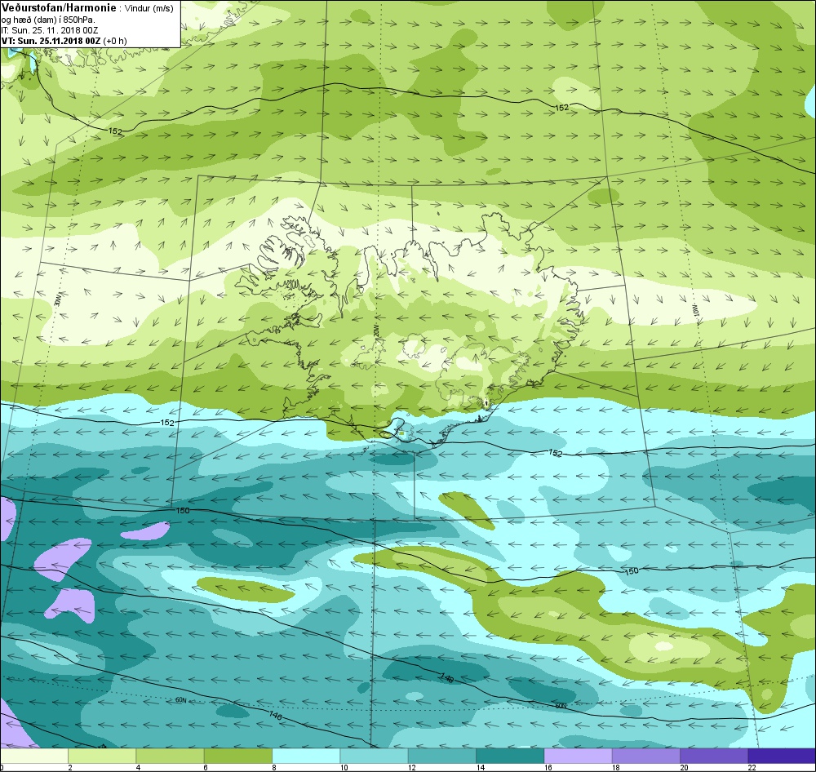Click the 10–12 m/s legend color swatch
816x772 pixels.
point(374,755)
